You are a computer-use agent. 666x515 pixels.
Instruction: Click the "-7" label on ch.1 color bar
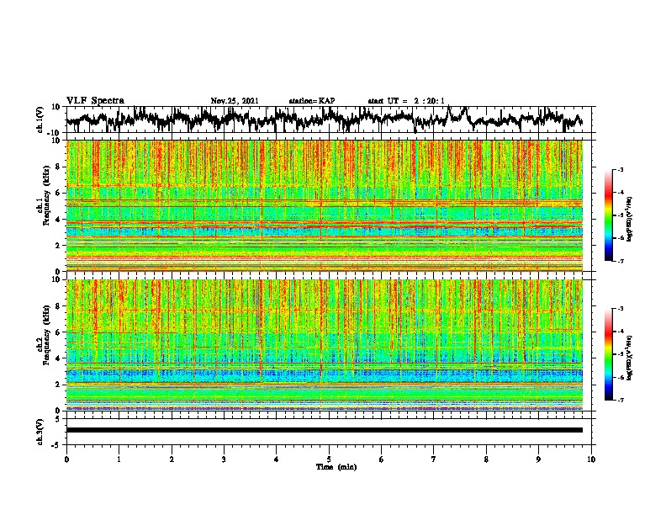pos(620,261)
